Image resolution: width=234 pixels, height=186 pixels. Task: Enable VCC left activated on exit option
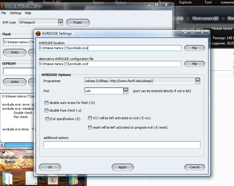[90, 118]
